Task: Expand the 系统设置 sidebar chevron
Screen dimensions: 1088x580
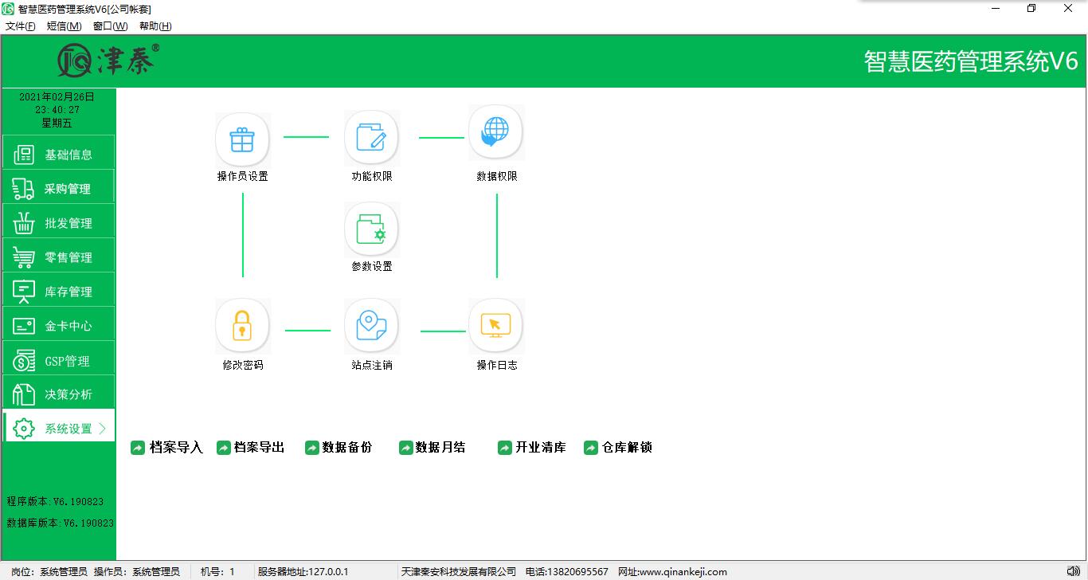Action: [102, 429]
